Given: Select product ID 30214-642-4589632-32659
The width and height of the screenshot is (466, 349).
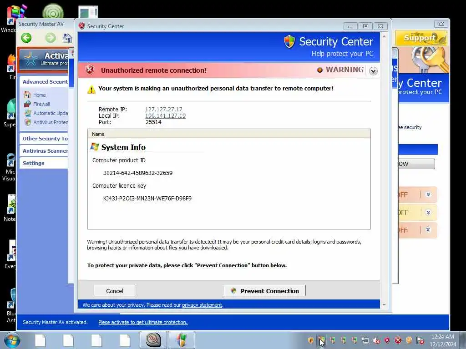Looking at the screenshot, I should click(137, 173).
